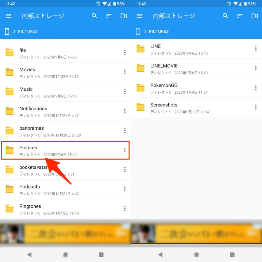
Task: Open more options for Screenshots folder
Action: [x=256, y=107]
